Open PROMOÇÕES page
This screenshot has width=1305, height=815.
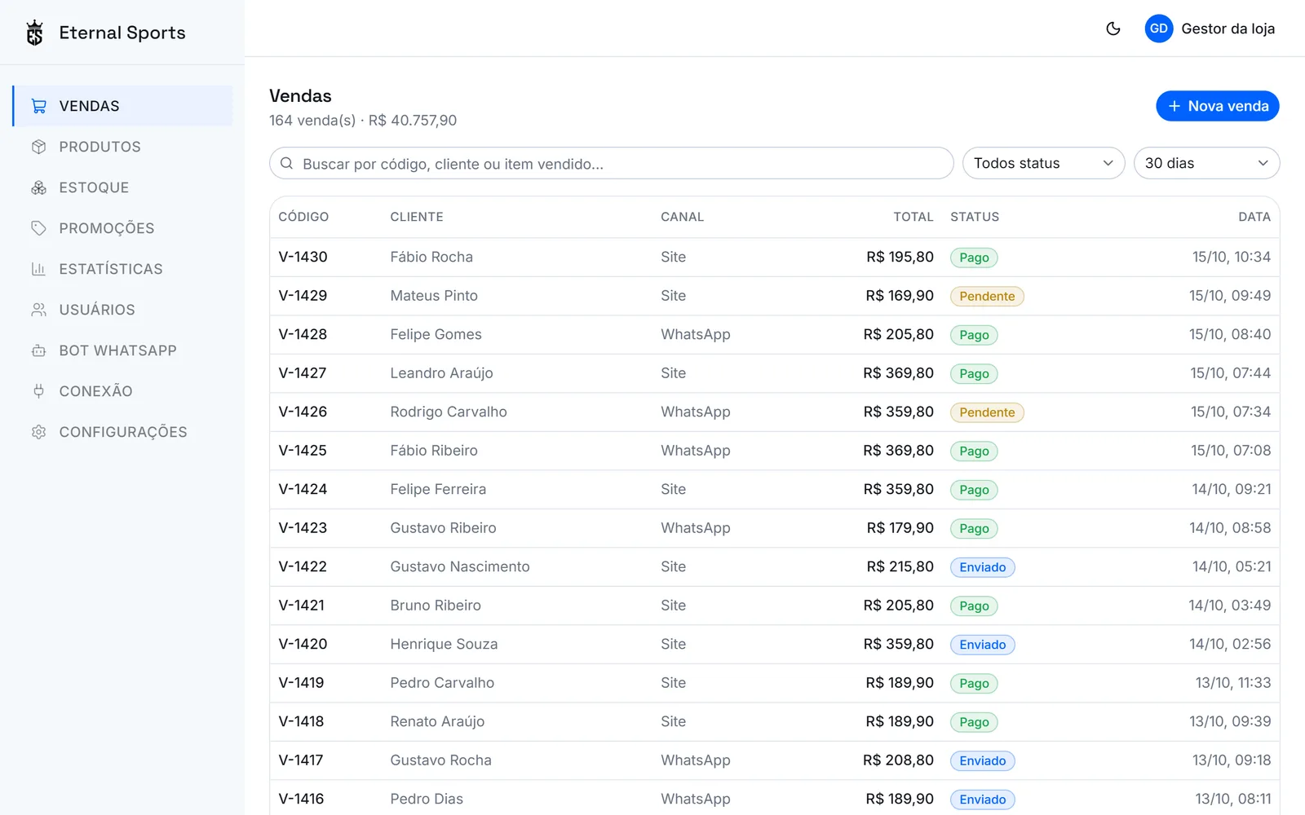click(122, 228)
